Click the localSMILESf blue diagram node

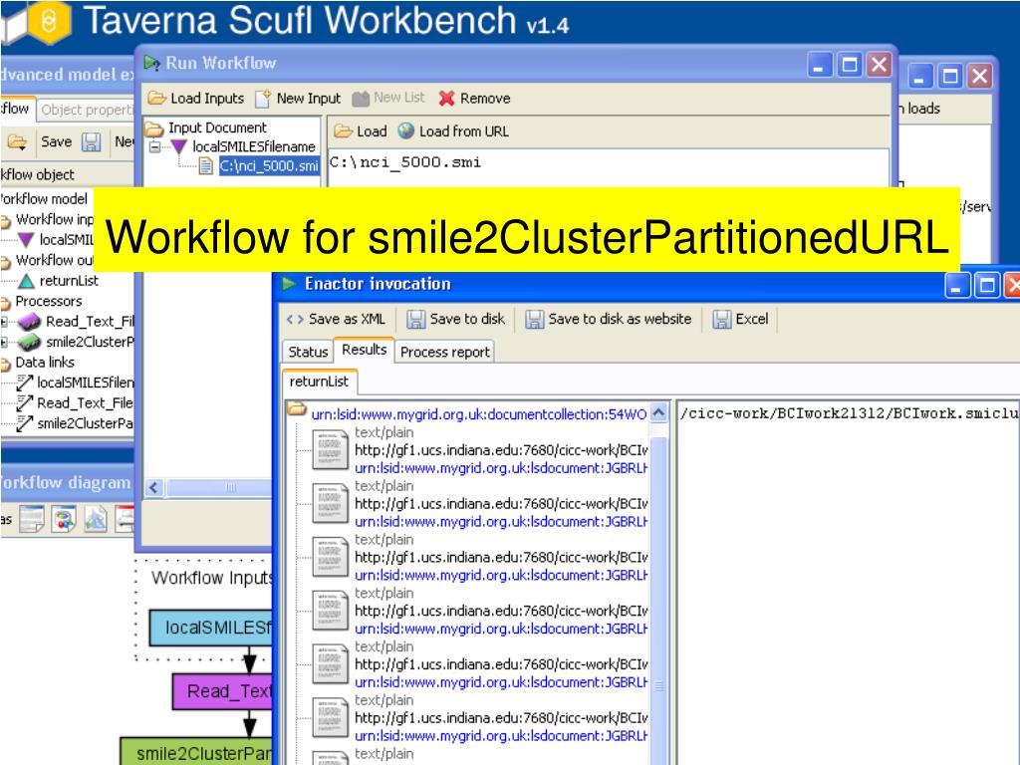[211, 628]
